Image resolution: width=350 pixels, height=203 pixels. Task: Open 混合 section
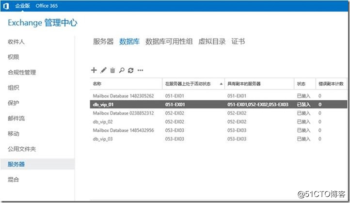[14, 180]
